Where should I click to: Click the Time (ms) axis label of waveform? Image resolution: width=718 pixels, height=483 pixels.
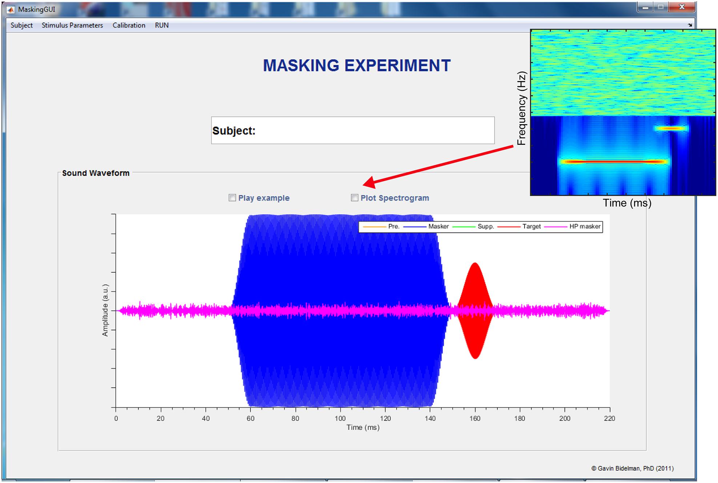tap(363, 427)
